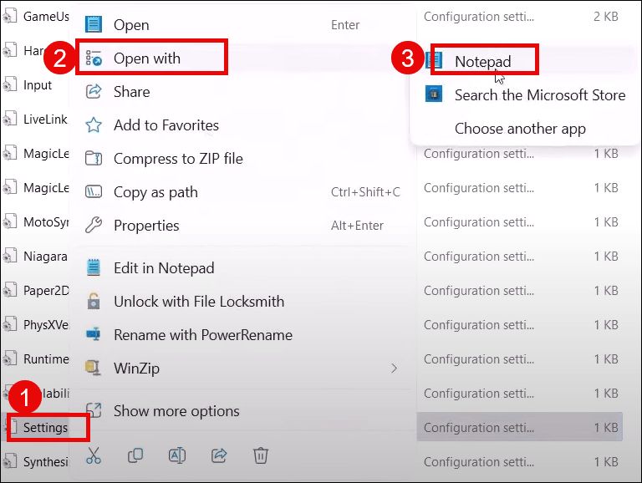Click the Copy icon in bottom row
642x483 pixels.
135,455
